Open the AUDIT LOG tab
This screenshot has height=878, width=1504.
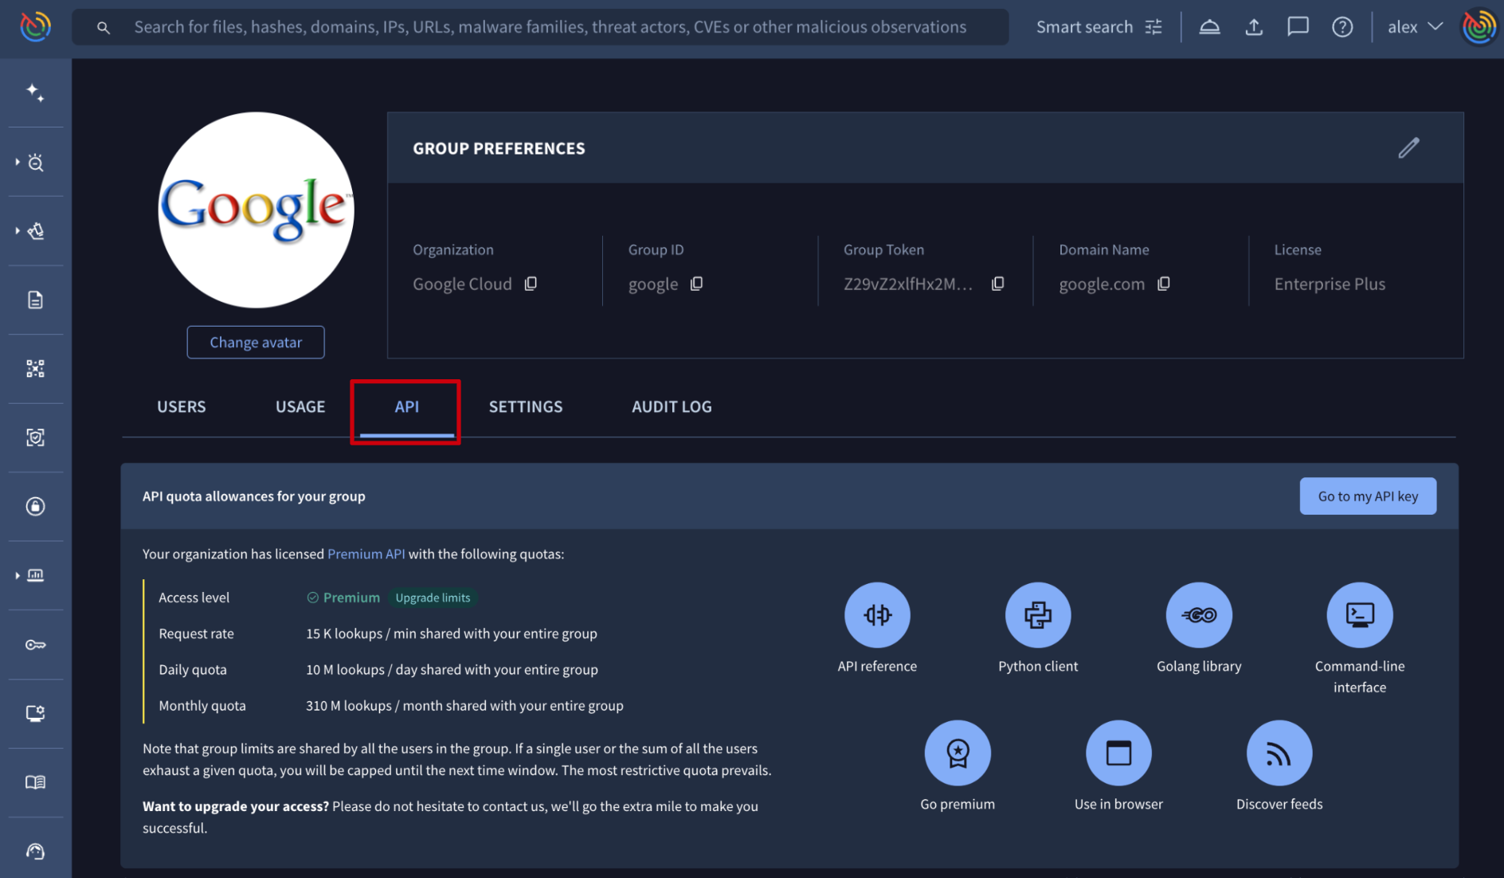click(x=672, y=406)
